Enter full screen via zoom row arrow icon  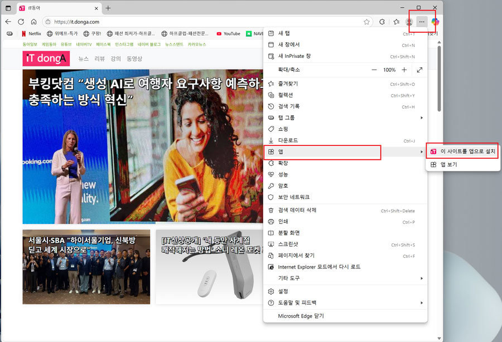(419, 70)
